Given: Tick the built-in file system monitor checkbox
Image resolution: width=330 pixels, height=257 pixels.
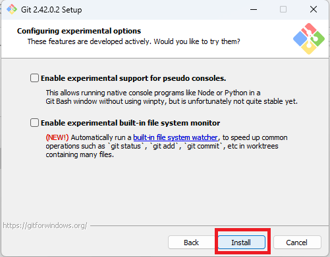Looking at the screenshot, I should click(34, 123).
